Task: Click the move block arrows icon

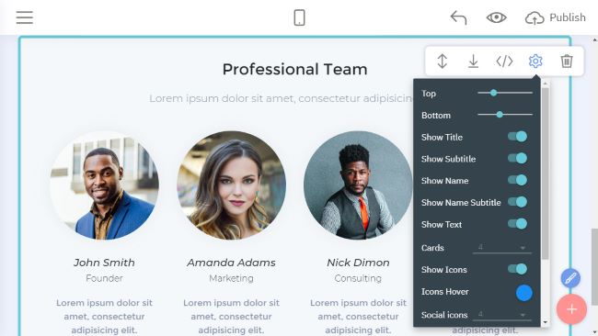Action: coord(442,61)
